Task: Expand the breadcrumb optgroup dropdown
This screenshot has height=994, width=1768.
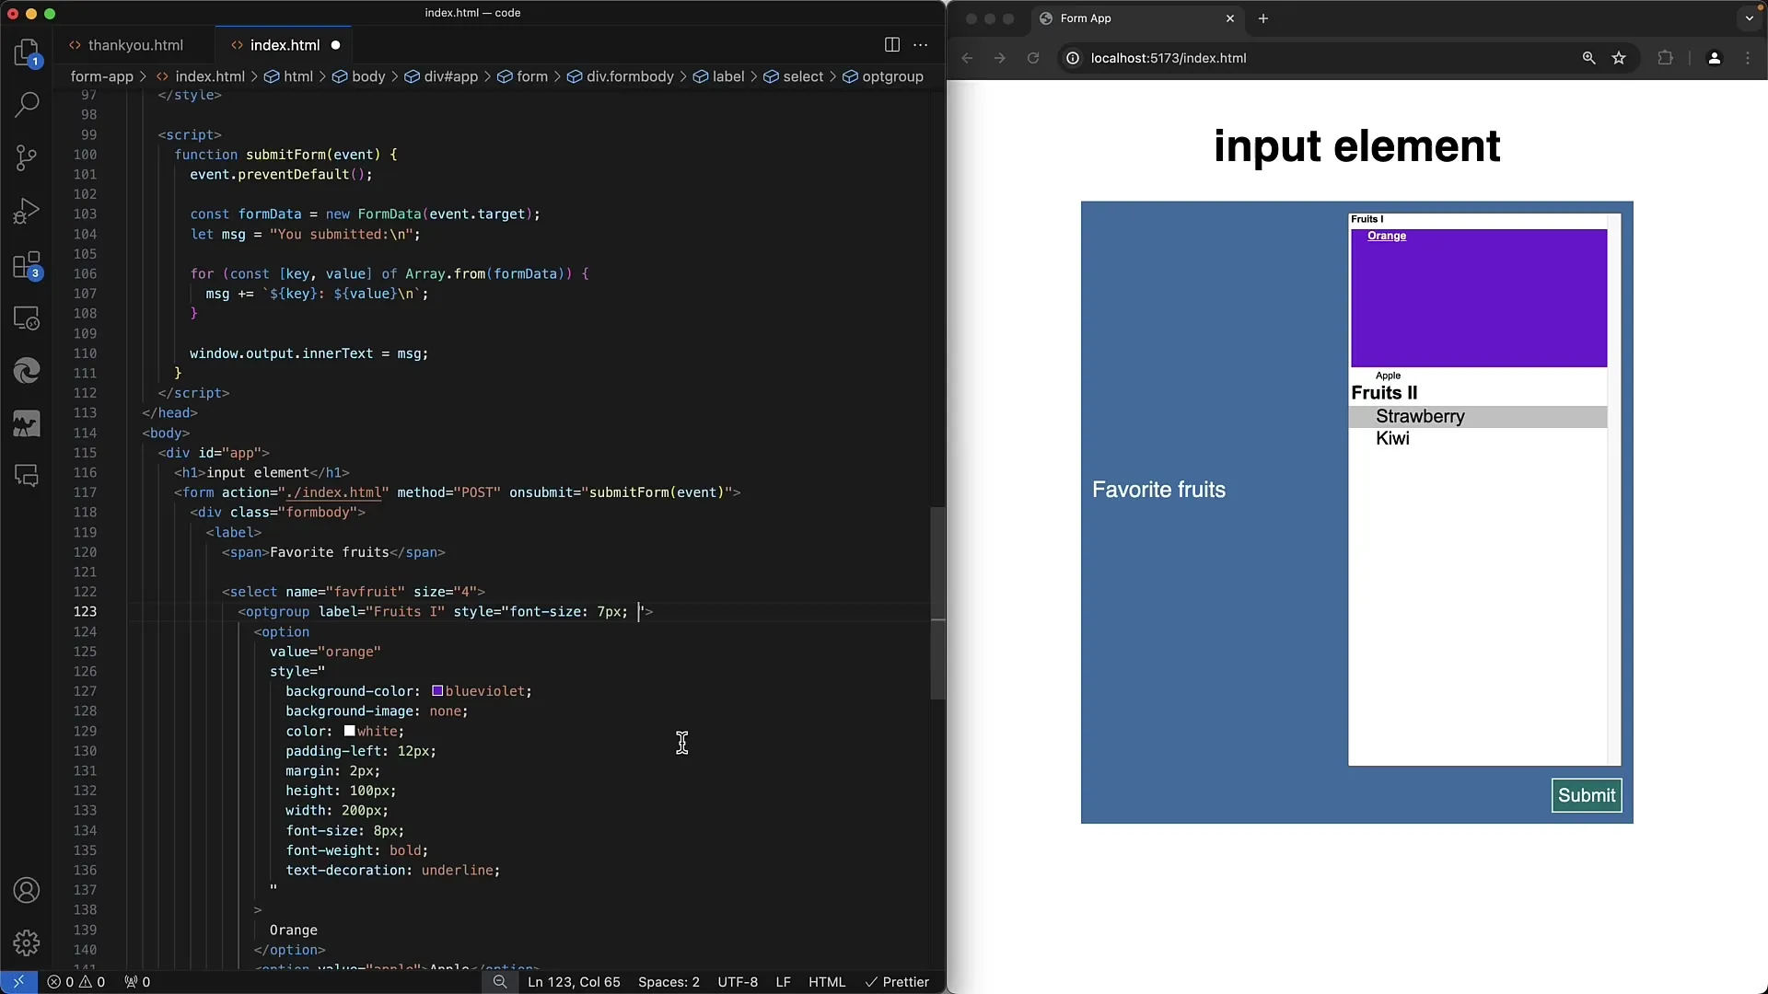Action: 891,75
